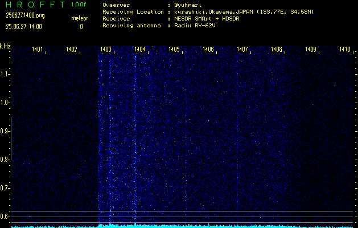Click the cyan signal level strip at bottom
Viewport: 358px width, 228px height.
[183, 226]
